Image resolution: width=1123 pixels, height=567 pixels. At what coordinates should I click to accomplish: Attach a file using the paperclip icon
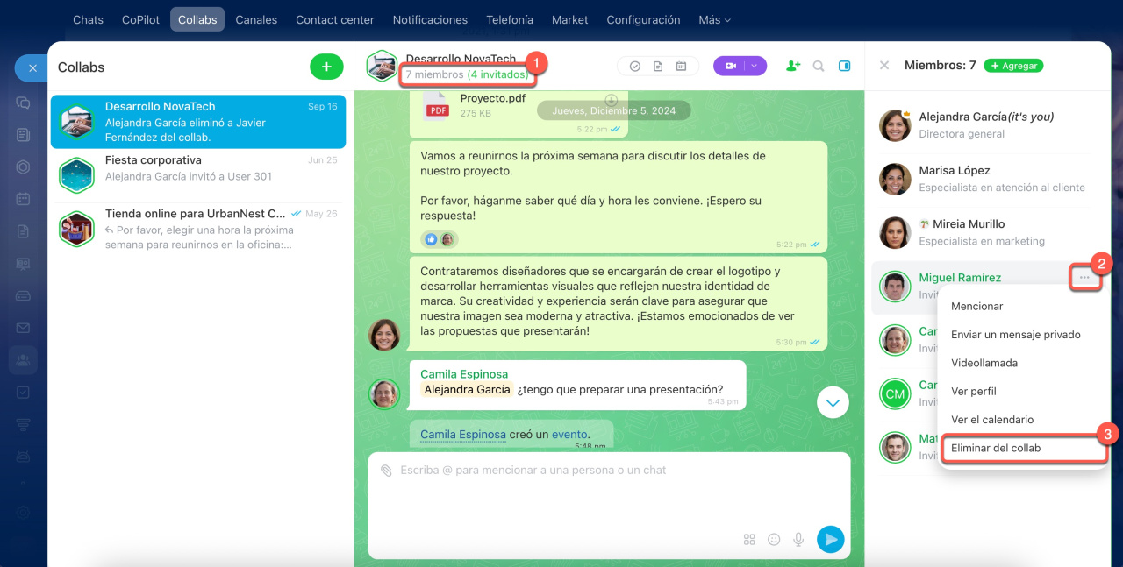(x=386, y=471)
